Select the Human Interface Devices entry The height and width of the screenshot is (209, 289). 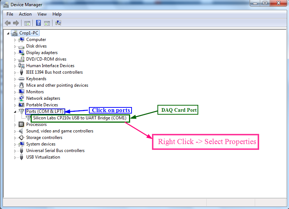point(50,66)
